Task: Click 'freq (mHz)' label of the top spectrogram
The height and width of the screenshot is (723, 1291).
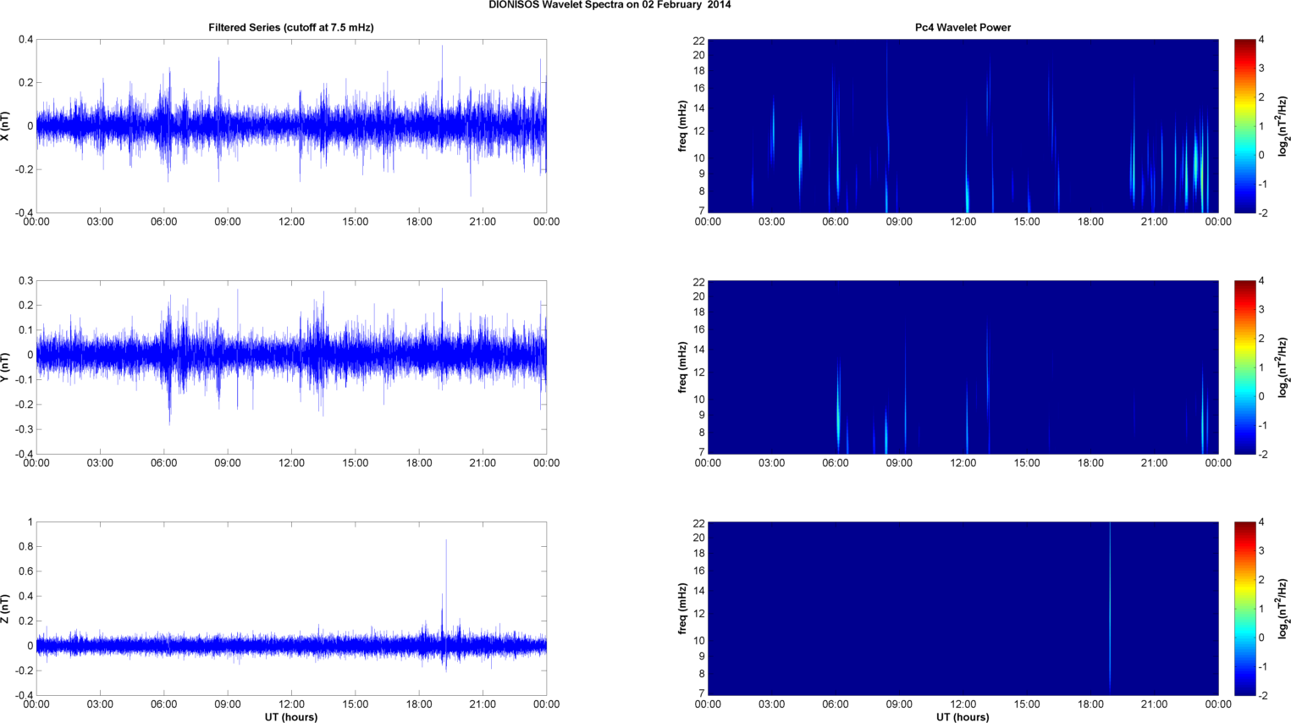Action: point(682,126)
